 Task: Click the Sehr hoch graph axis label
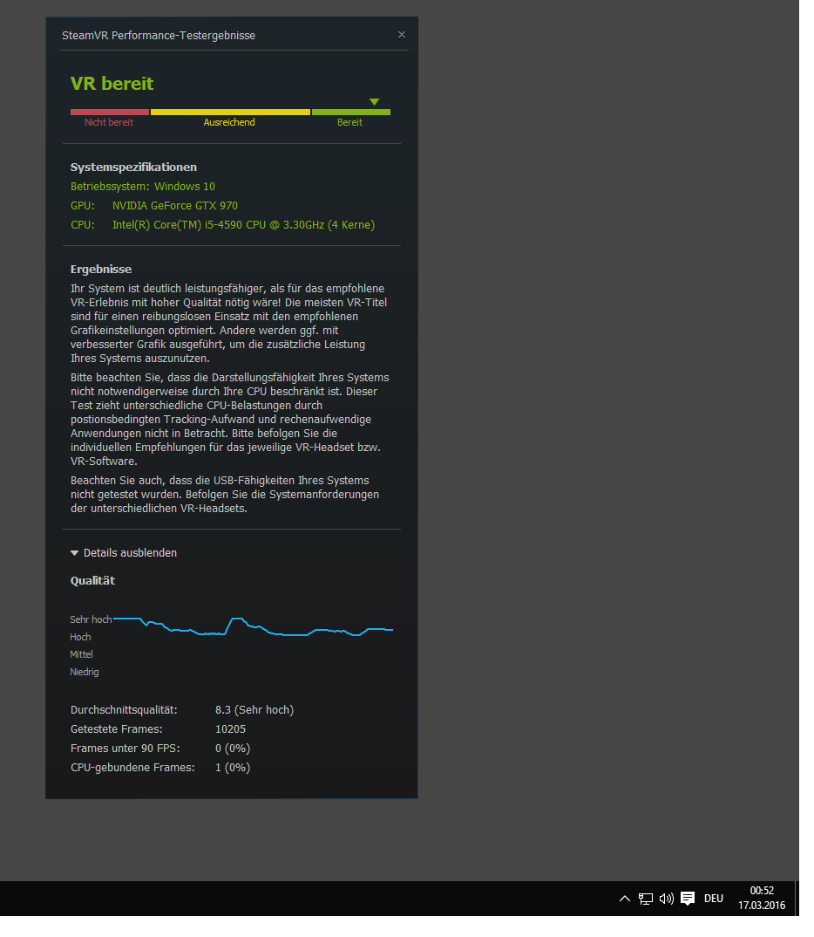(x=91, y=619)
